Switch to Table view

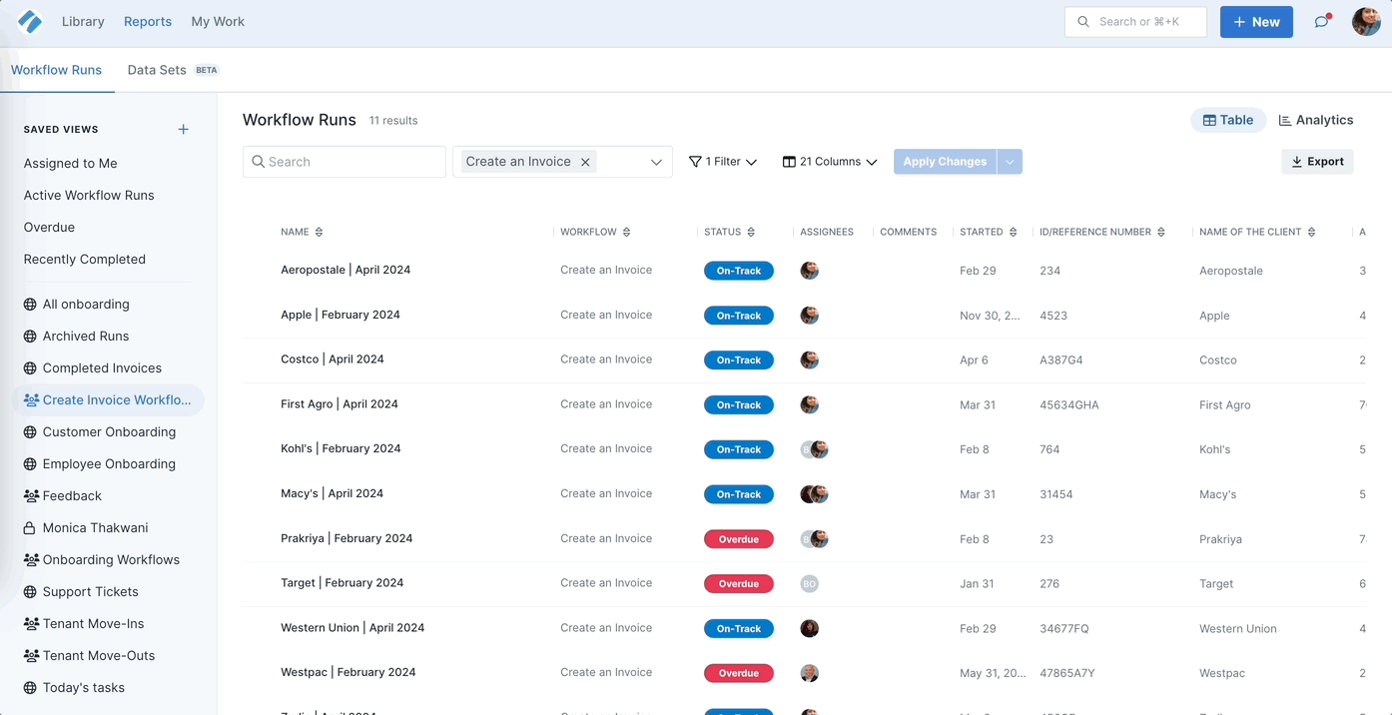[1228, 120]
